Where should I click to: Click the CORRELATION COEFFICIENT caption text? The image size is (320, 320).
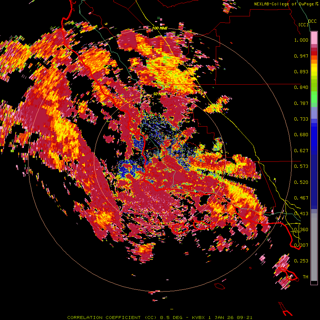[x=104, y=318]
